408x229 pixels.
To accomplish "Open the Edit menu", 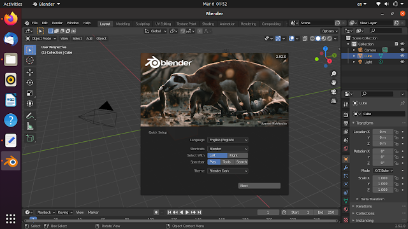I will 45,23.
